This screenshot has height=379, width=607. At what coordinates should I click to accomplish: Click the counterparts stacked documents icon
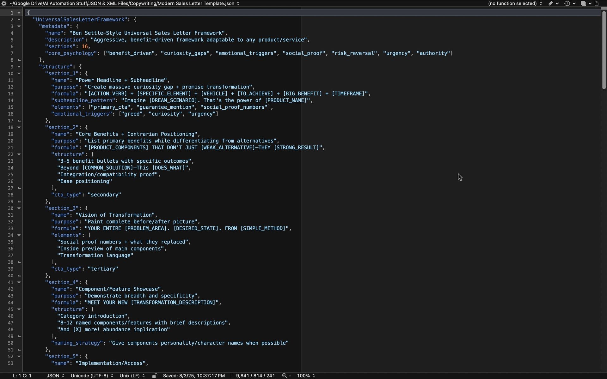(x=583, y=3)
